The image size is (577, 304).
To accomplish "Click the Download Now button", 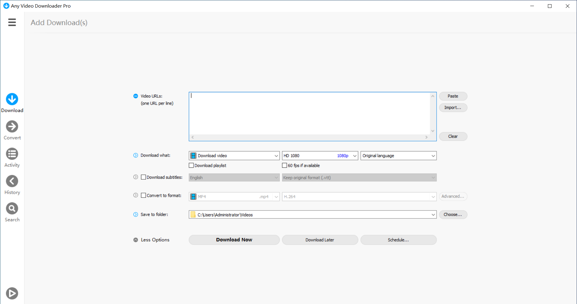I will coord(234,240).
